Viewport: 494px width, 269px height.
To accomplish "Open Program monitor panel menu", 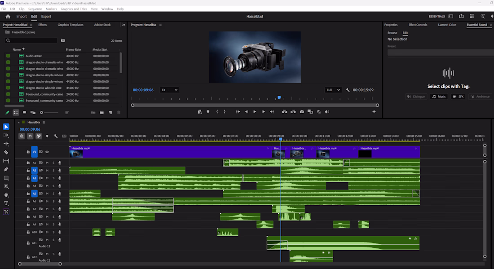I will click(x=160, y=25).
